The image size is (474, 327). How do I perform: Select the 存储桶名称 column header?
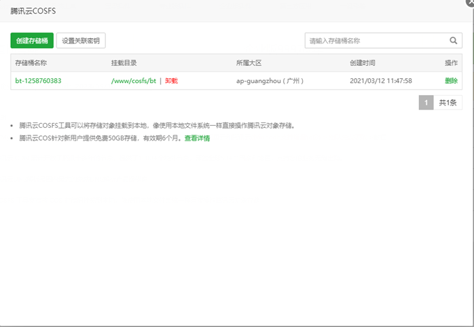coord(31,63)
